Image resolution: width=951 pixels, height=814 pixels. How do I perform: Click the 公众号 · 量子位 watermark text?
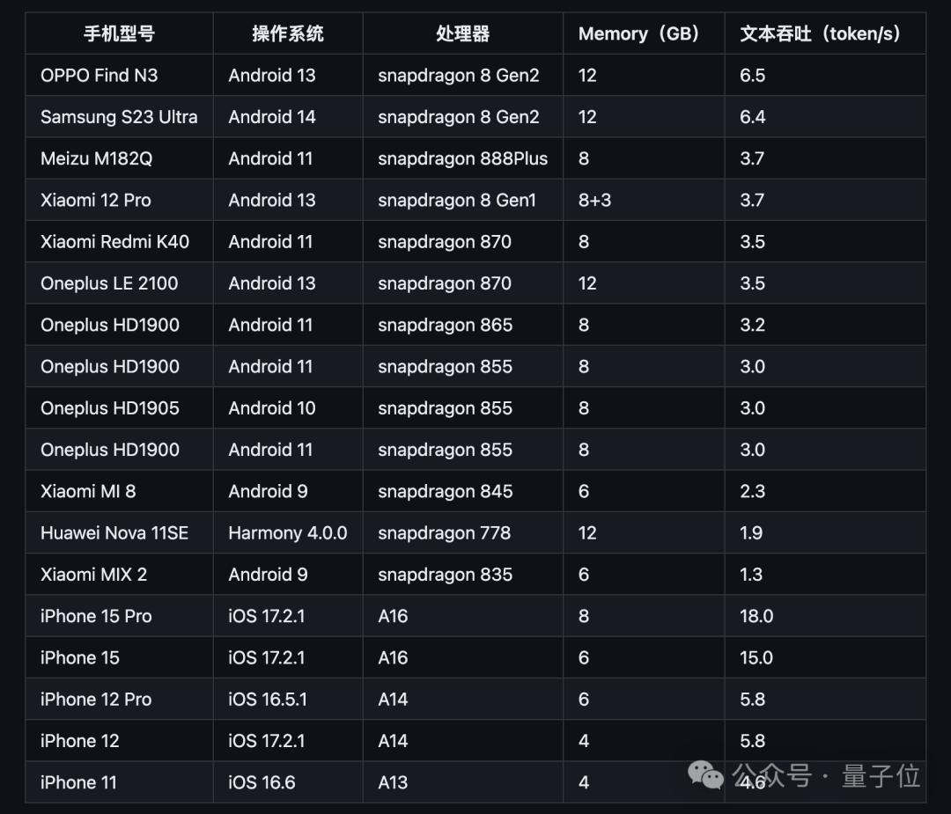(826, 775)
